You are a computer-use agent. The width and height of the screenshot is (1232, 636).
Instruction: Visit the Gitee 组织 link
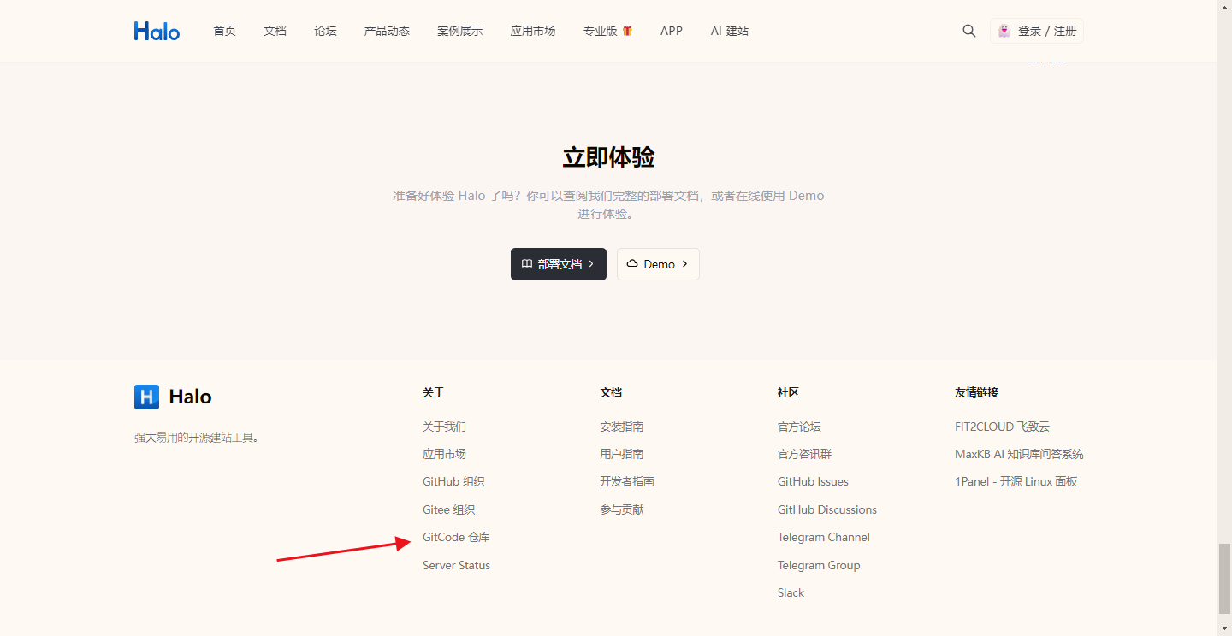[448, 509]
